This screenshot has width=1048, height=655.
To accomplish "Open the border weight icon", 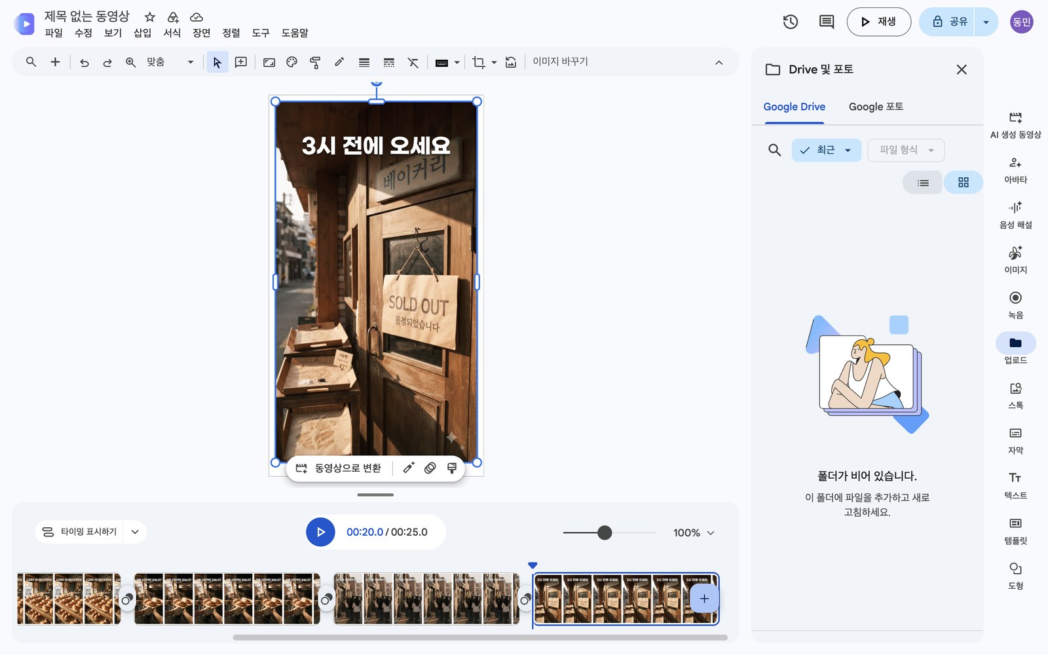I will 364,62.
